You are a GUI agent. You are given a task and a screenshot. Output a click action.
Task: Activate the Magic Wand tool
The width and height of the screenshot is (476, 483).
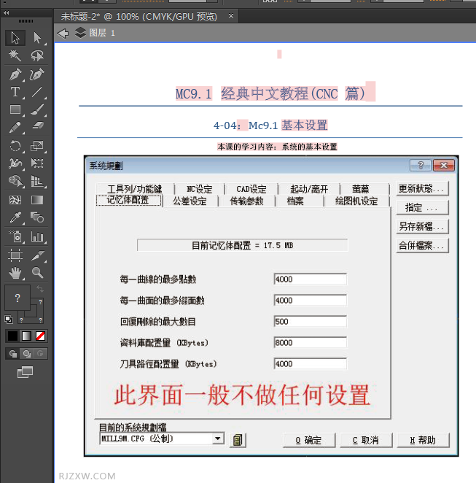click(15, 55)
